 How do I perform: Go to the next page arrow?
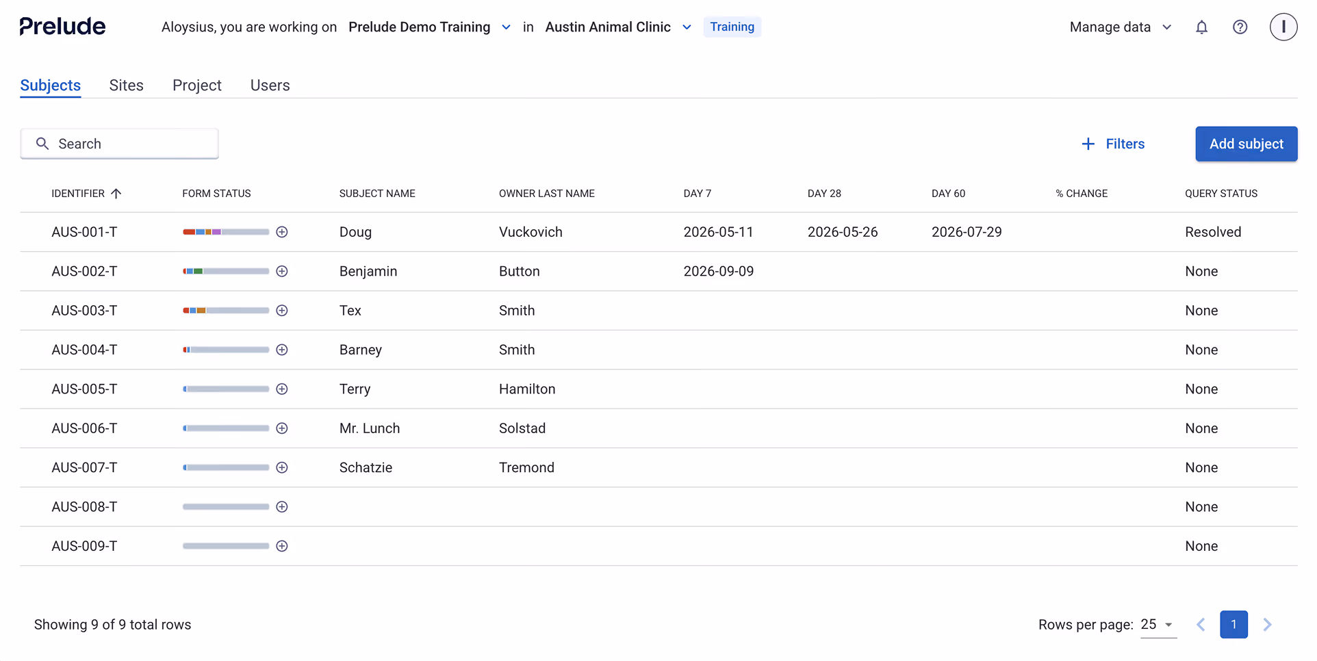click(x=1267, y=625)
